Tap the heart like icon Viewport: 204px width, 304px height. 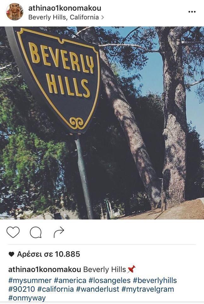pos(13,232)
